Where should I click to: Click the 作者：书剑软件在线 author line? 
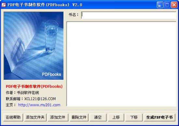(x=22, y=92)
